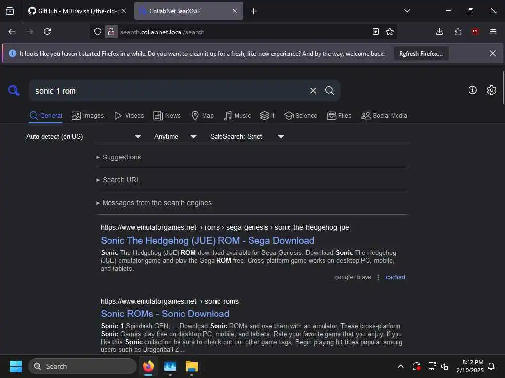Click the emulatorgames sonic-roms URL

[x=170, y=302]
